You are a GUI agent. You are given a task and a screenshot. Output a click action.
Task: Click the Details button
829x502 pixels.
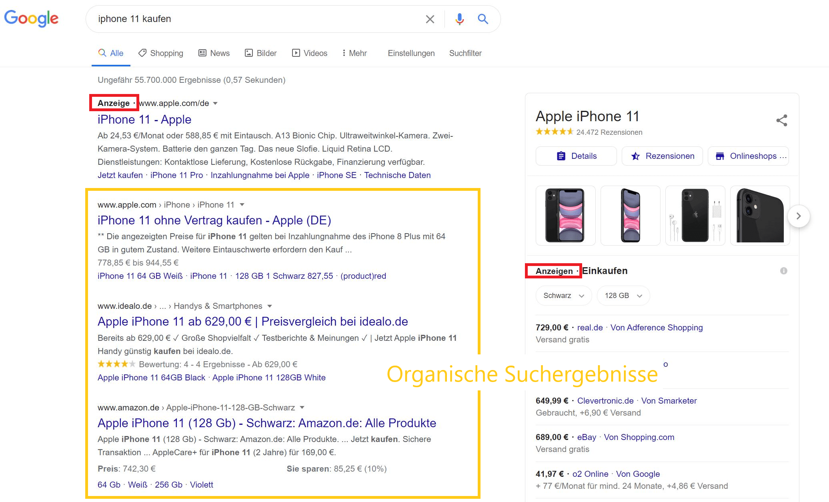[576, 156]
